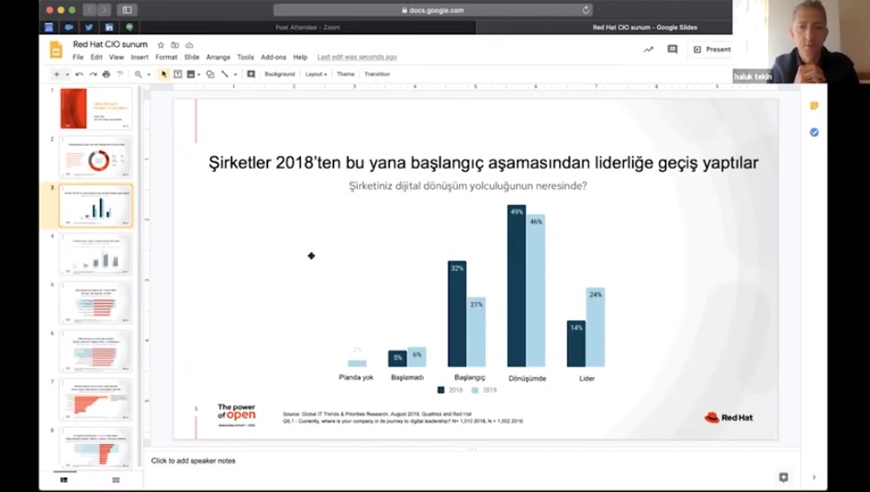Toggle the Safari sidebar button
Screen dimensions: 870x492
tap(127, 10)
